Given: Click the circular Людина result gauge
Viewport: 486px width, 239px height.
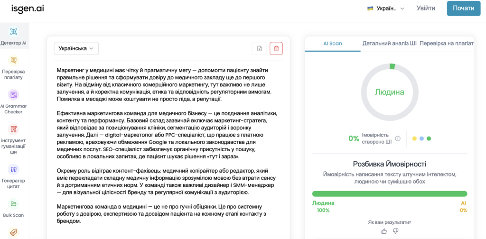Looking at the screenshot, I should coord(390,92).
